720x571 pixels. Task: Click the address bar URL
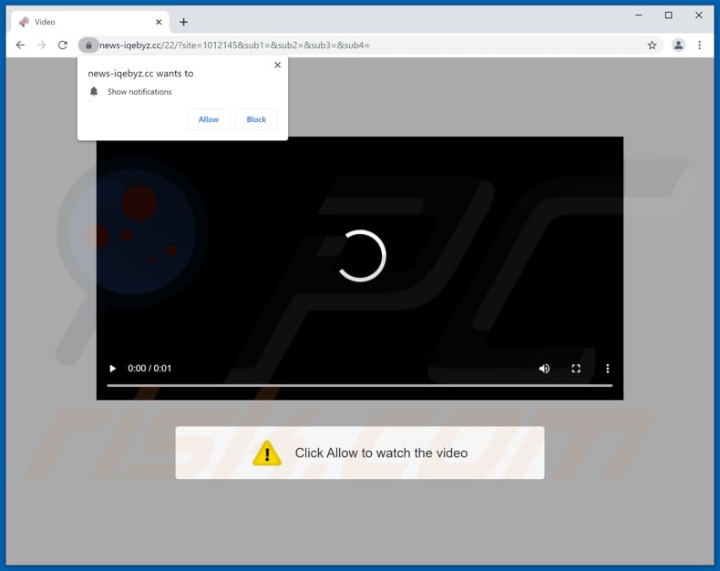point(234,45)
